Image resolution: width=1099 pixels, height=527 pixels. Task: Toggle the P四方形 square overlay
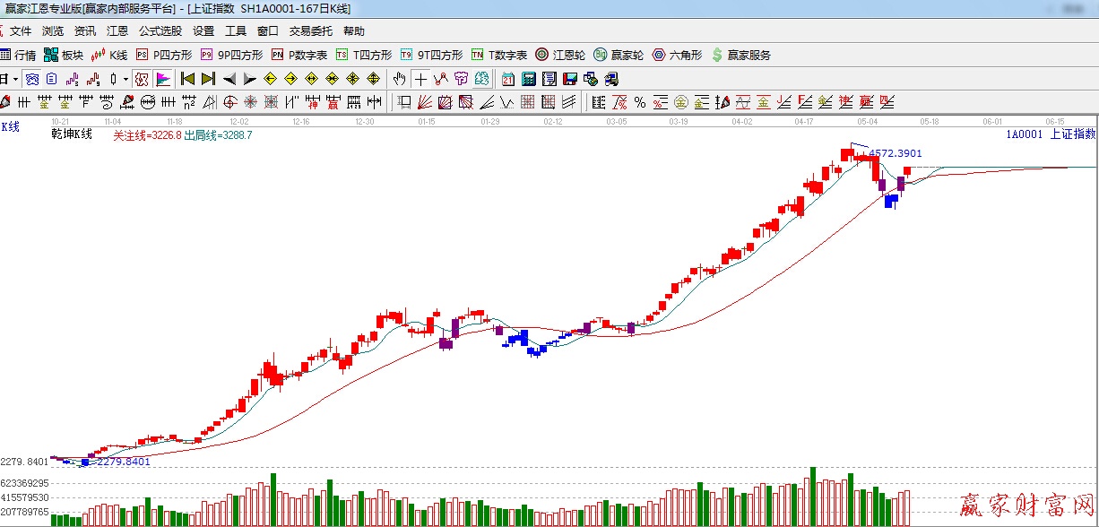[164, 55]
